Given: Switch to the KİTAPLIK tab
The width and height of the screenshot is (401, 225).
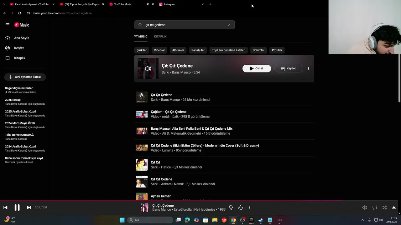Looking at the screenshot, I should (x=160, y=37).
